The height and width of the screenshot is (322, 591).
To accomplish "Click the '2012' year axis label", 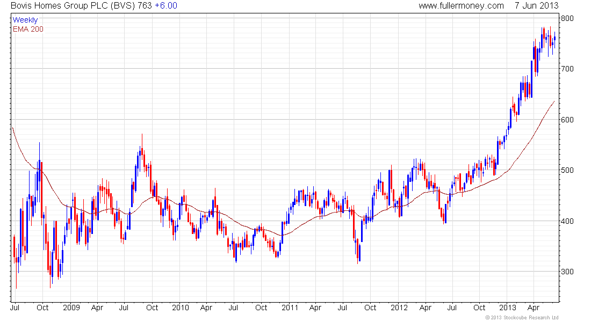I will click(399, 308).
